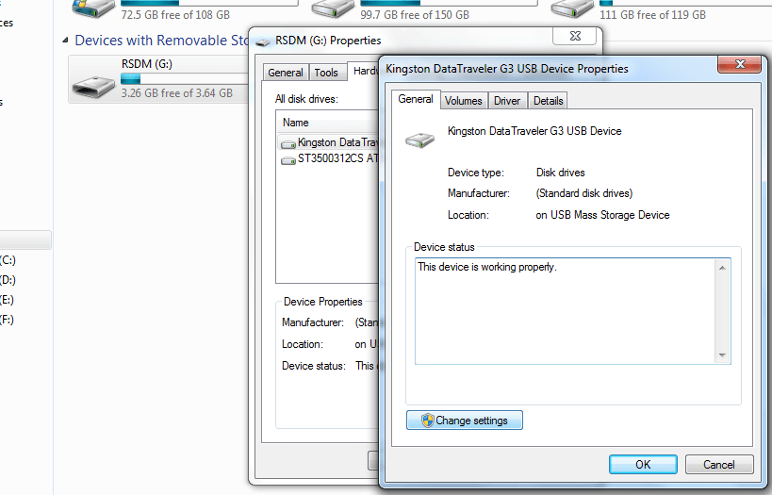This screenshot has width=772, height=495.
Task: Open the Driver tab
Action: (x=506, y=101)
